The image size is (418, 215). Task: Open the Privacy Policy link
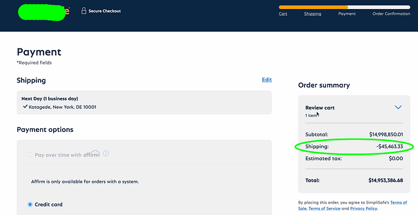[364, 208]
